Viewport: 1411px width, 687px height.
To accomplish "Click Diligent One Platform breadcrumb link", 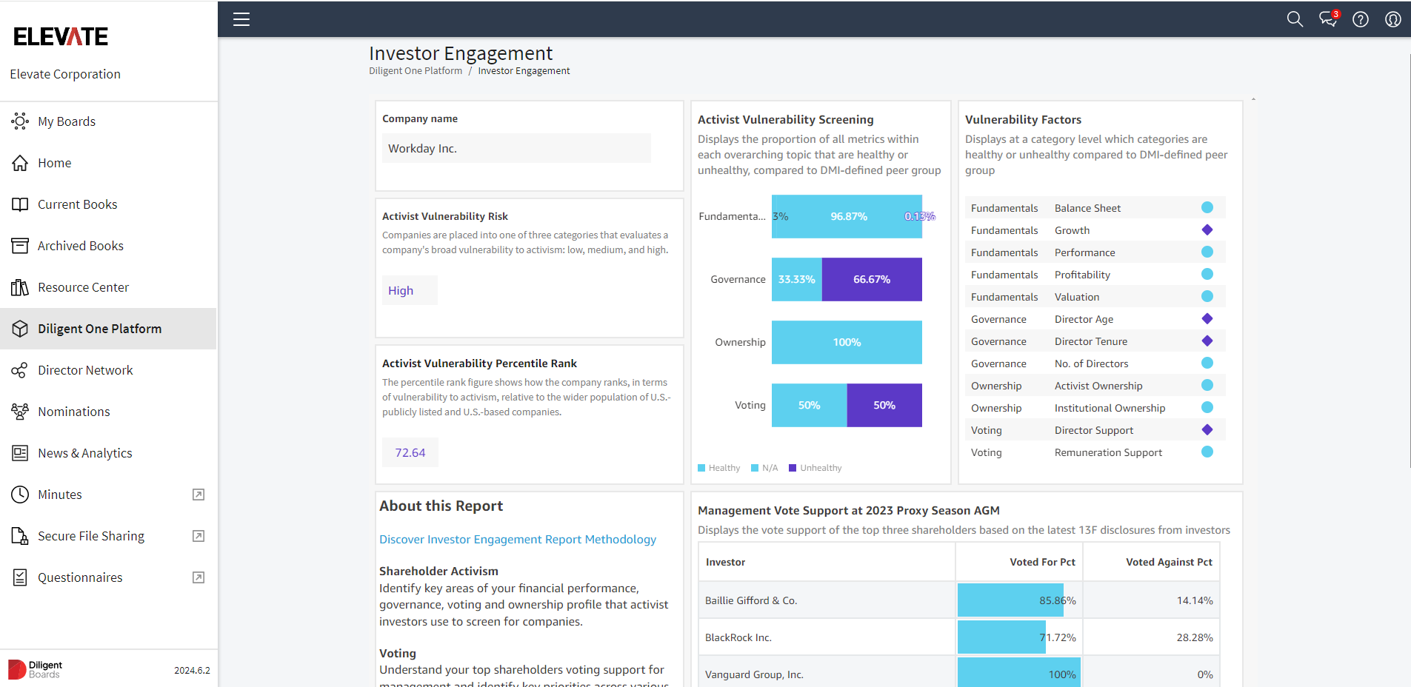I will click(416, 71).
